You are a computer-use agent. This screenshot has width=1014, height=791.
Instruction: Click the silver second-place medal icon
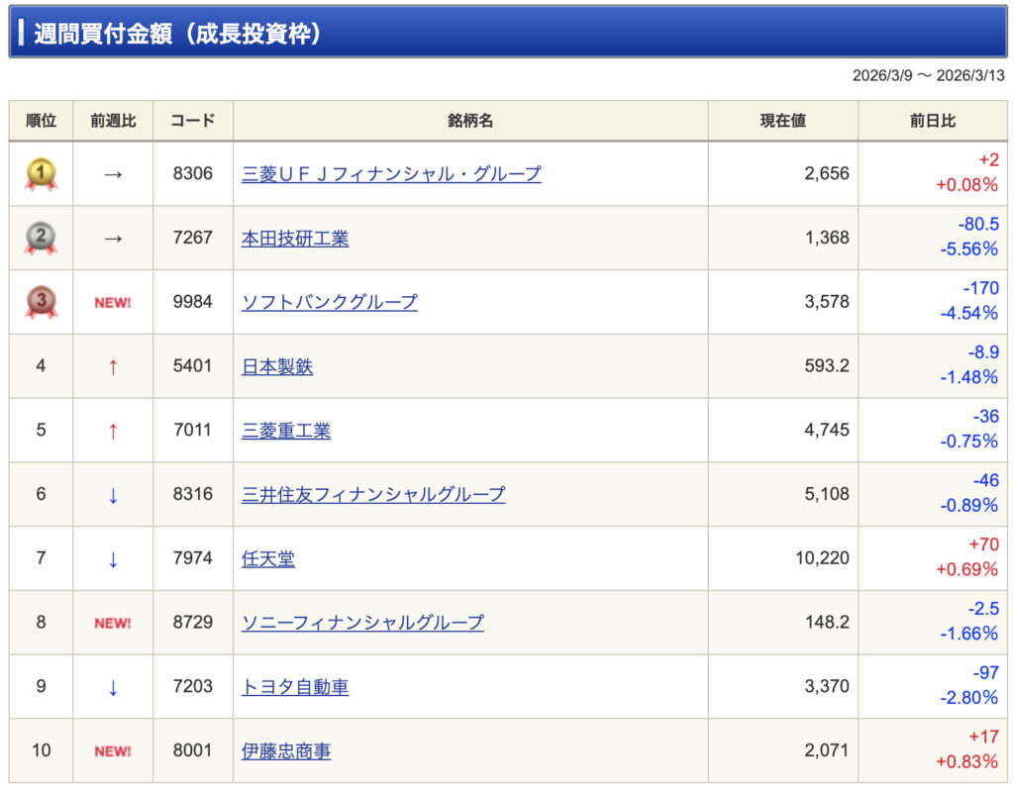click(41, 239)
